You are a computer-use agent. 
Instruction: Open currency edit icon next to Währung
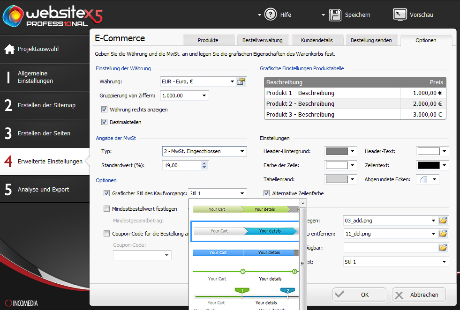click(241, 81)
